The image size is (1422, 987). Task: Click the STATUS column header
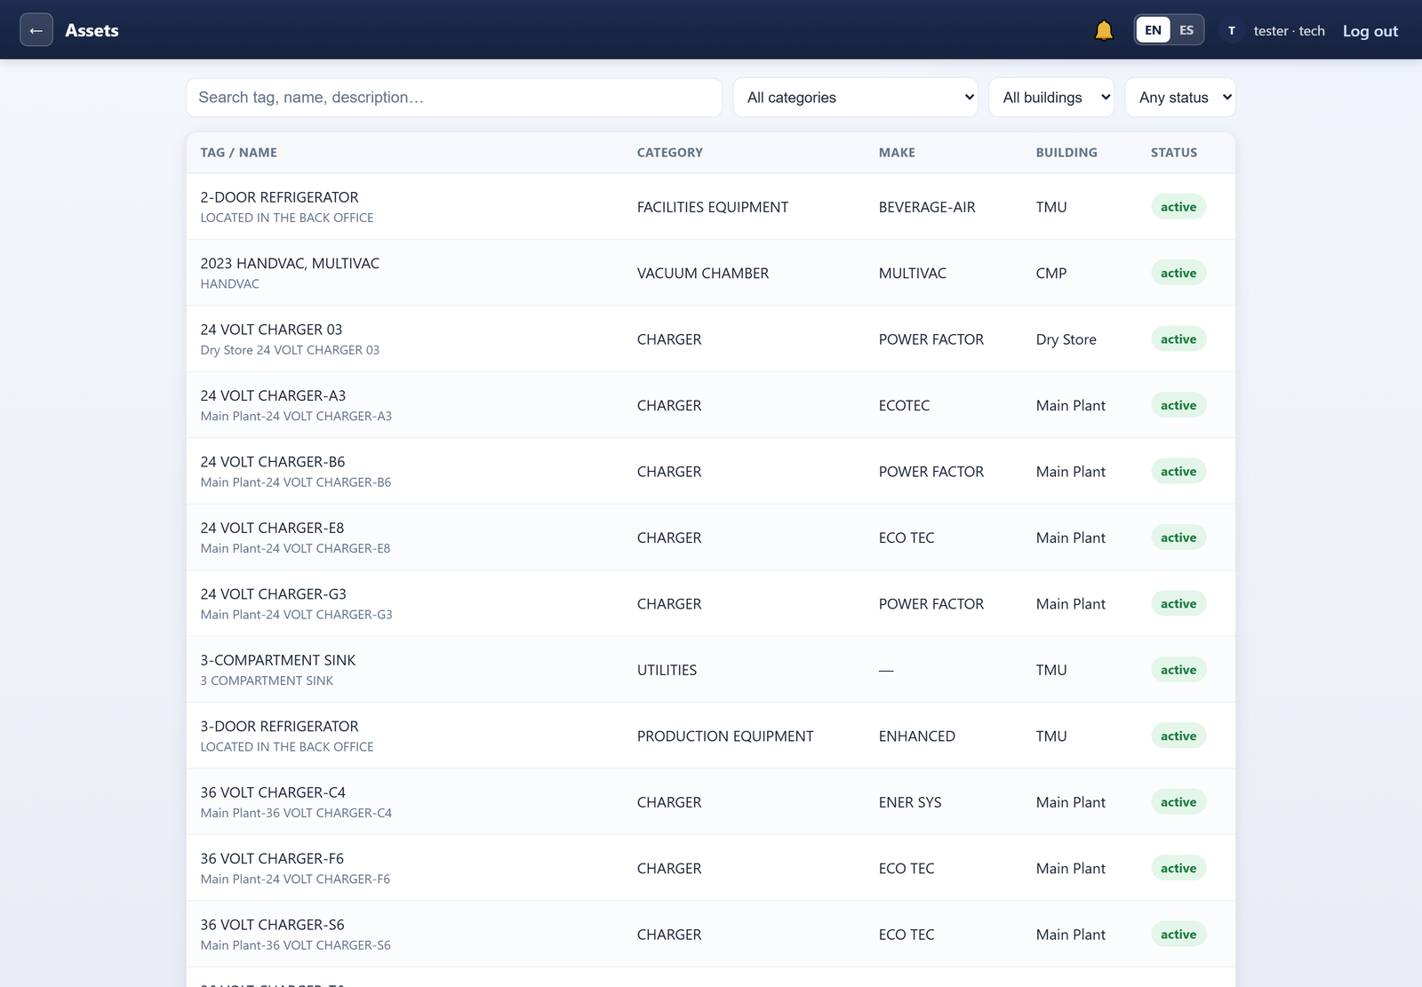(x=1174, y=153)
